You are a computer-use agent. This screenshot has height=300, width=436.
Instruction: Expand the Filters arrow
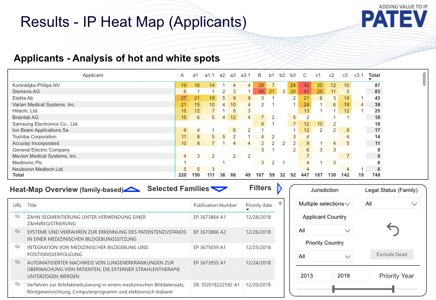(280, 188)
